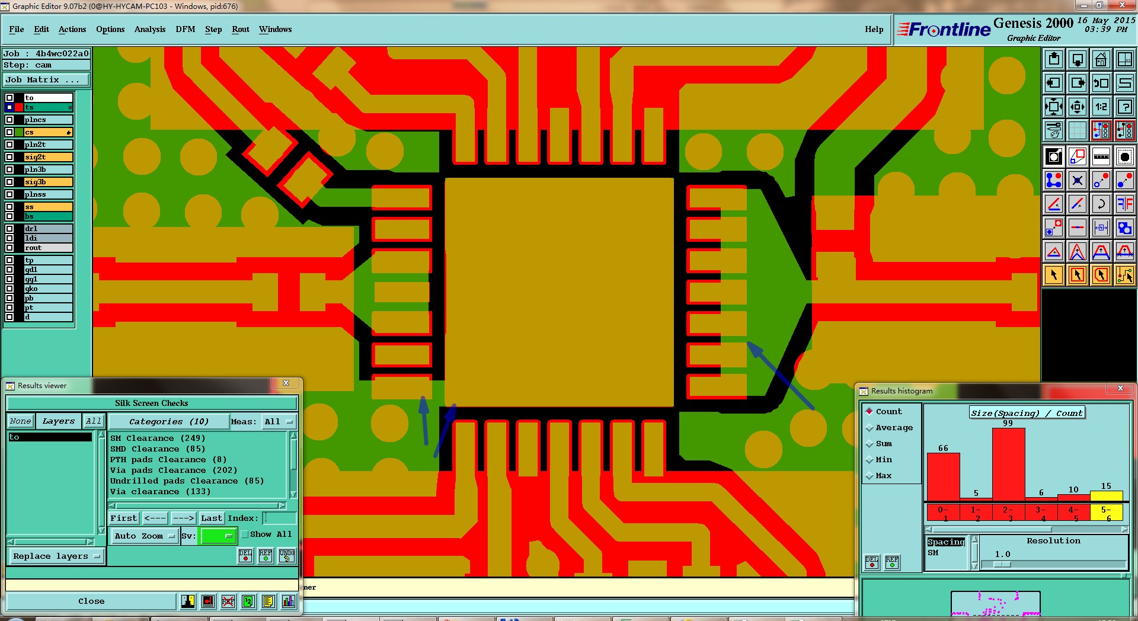The height and width of the screenshot is (621, 1138).
Task: Click the red 2-3 histogram range swatch
Action: pyautogui.click(x=1008, y=513)
